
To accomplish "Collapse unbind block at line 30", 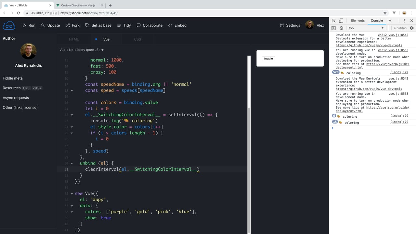I will [x=72, y=163].
